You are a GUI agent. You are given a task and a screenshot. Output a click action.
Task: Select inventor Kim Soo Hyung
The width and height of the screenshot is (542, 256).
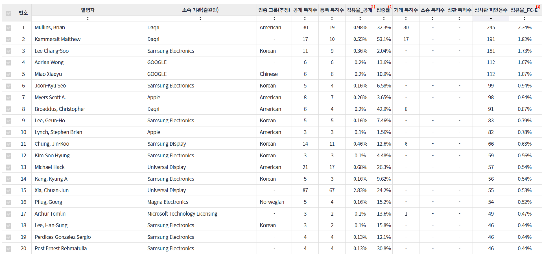pyautogui.click(x=52, y=155)
